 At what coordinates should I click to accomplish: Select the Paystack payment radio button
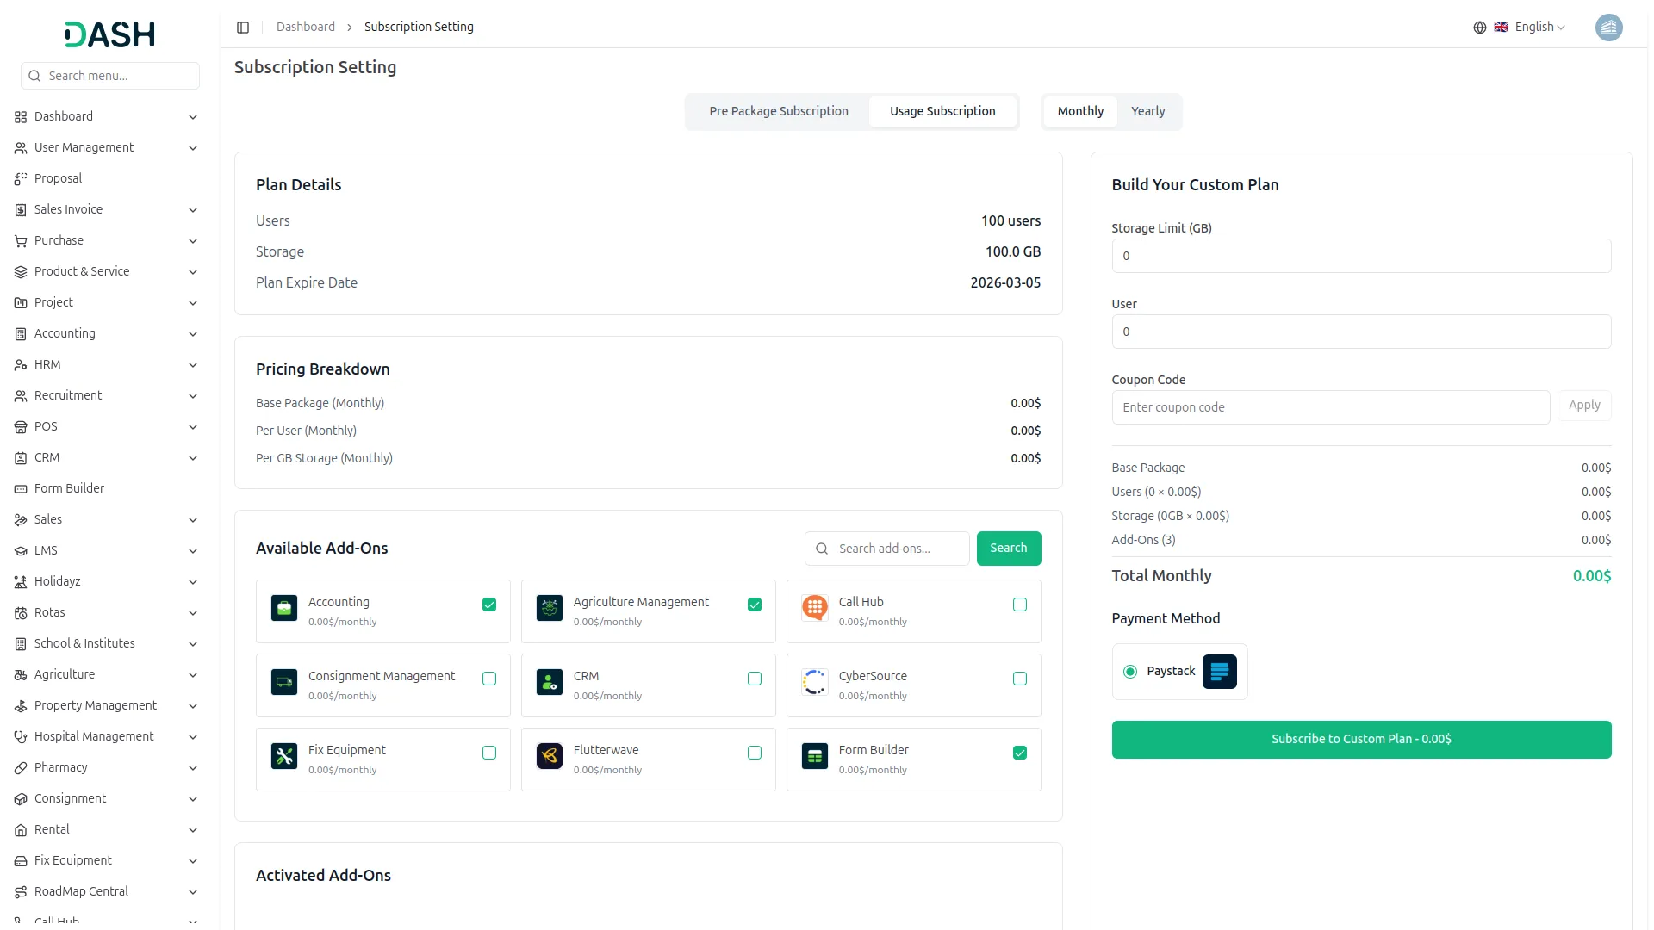tap(1130, 672)
